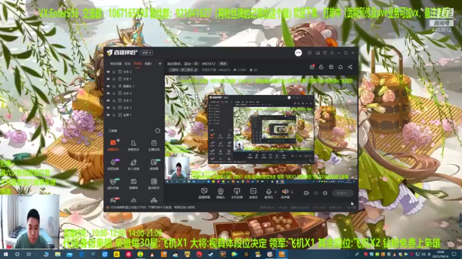Add a 直播屏幕 screen capture source
Viewport: 462px width, 259px height.
pyautogui.click(x=204, y=193)
